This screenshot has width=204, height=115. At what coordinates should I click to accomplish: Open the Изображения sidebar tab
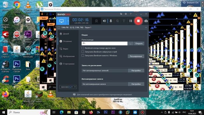[x=67, y=56]
